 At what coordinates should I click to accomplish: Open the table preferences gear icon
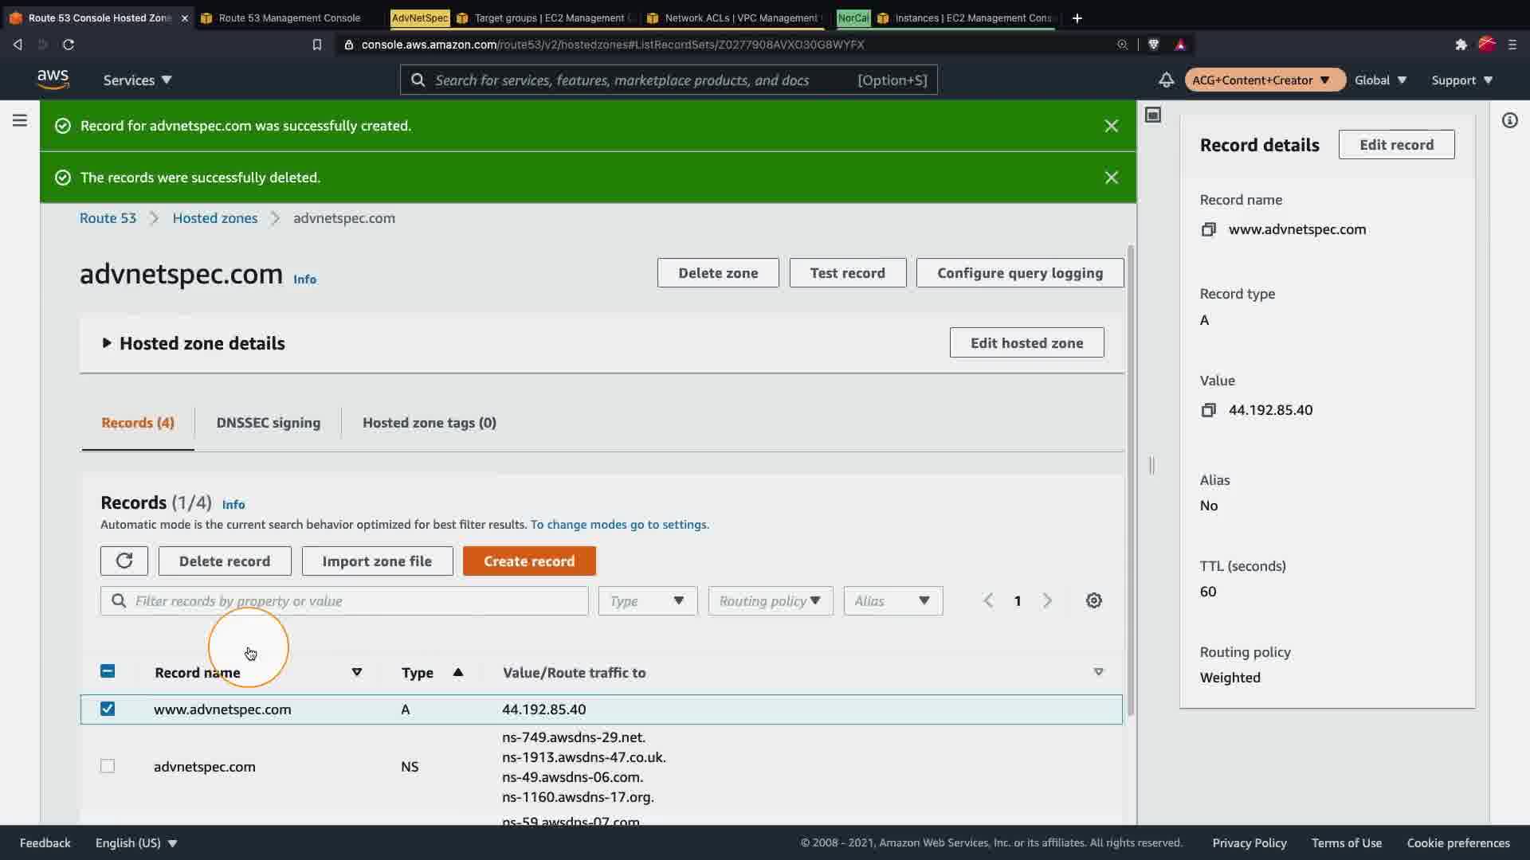pyautogui.click(x=1093, y=600)
